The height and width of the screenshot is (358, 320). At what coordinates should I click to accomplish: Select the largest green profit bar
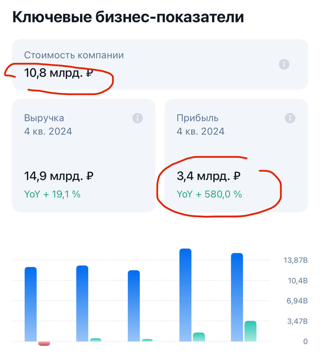[x=250, y=331]
